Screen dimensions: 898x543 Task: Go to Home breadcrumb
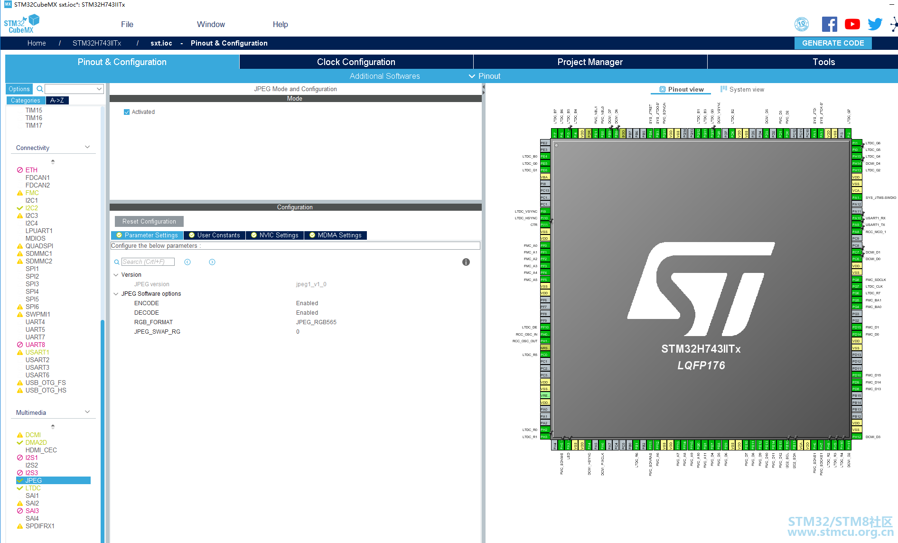tap(37, 43)
